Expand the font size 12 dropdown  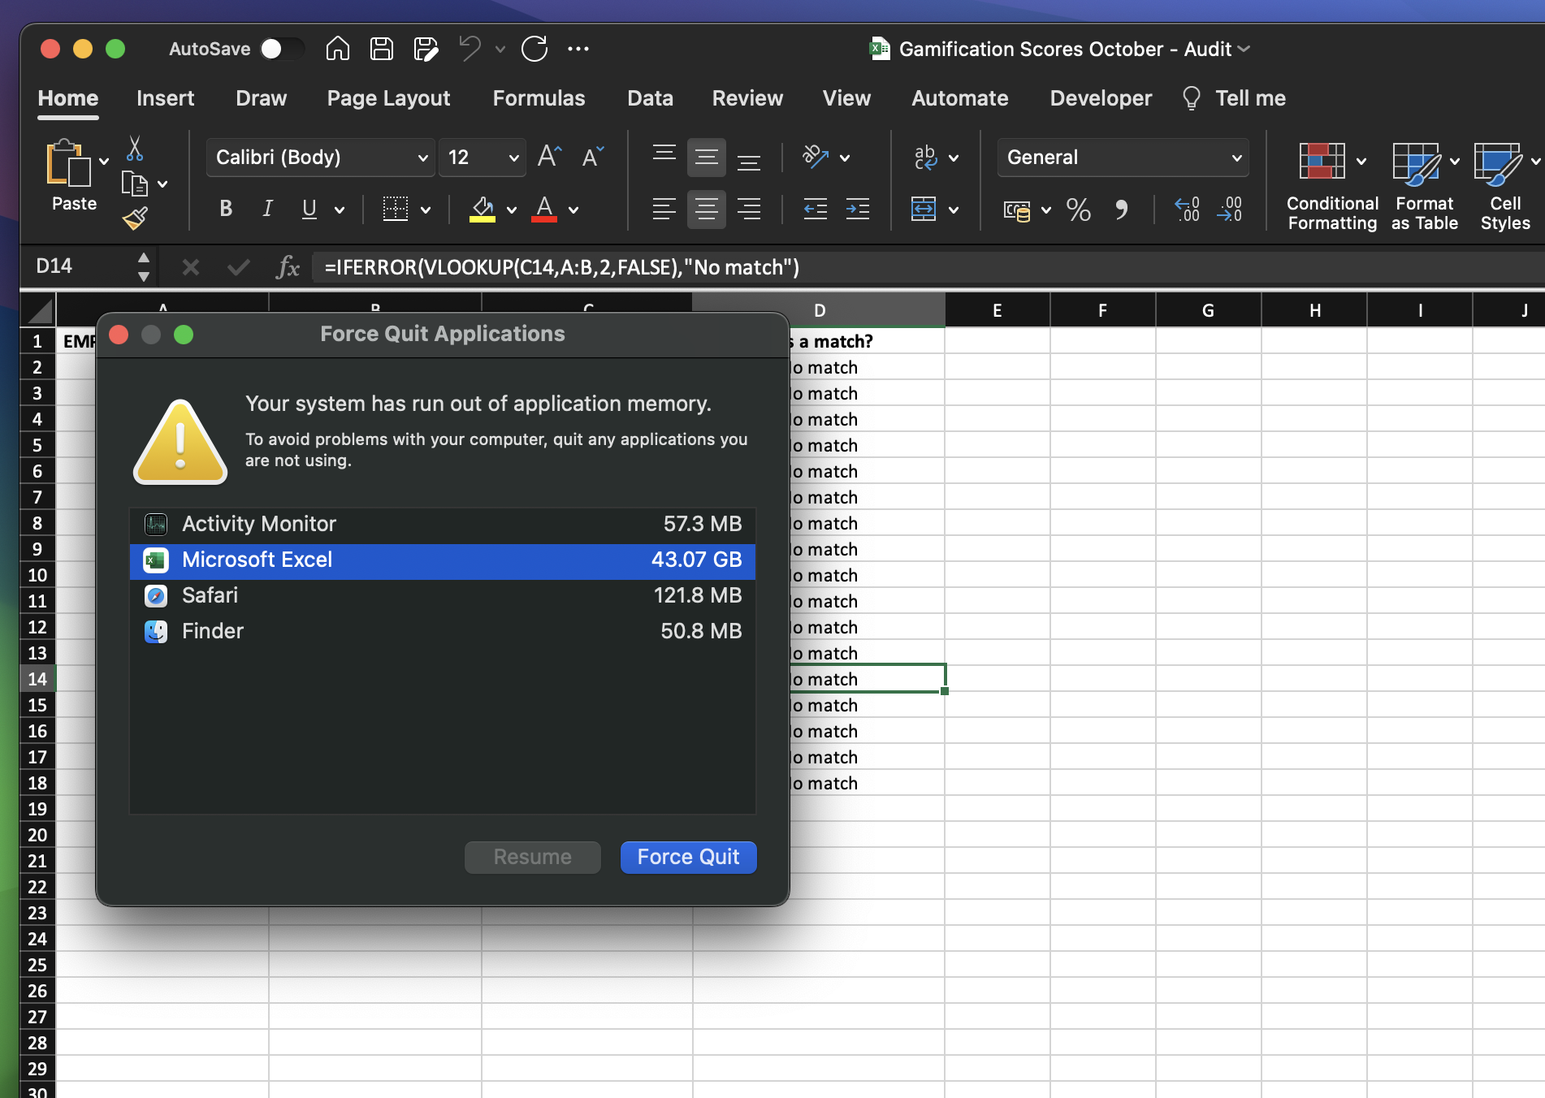513,158
